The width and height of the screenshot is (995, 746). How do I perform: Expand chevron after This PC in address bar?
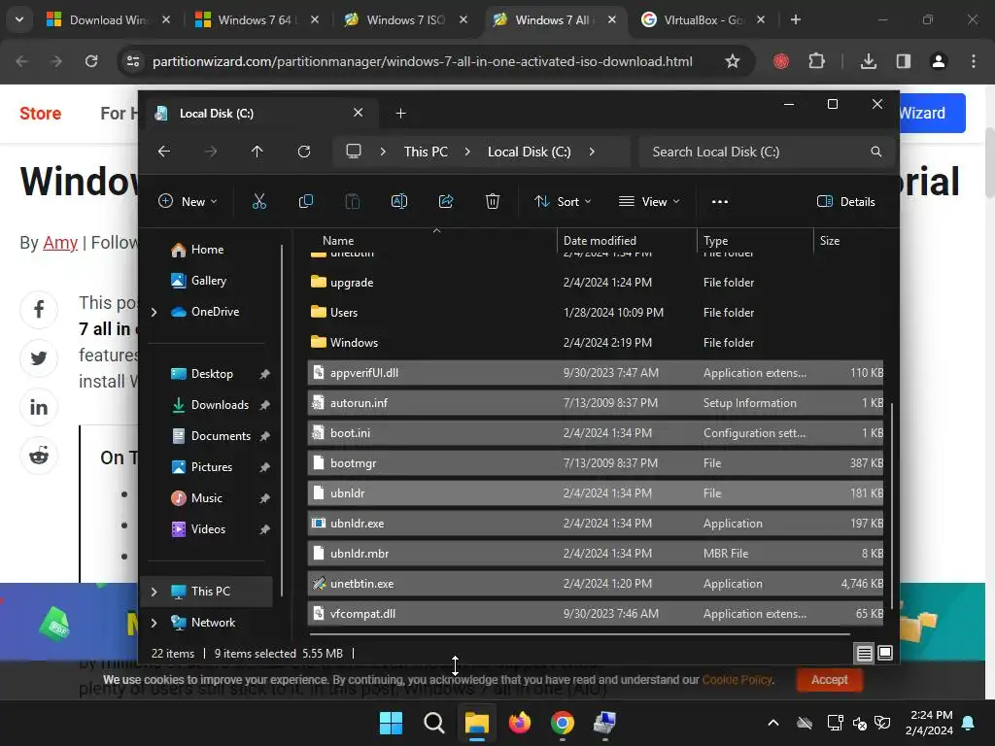click(467, 152)
